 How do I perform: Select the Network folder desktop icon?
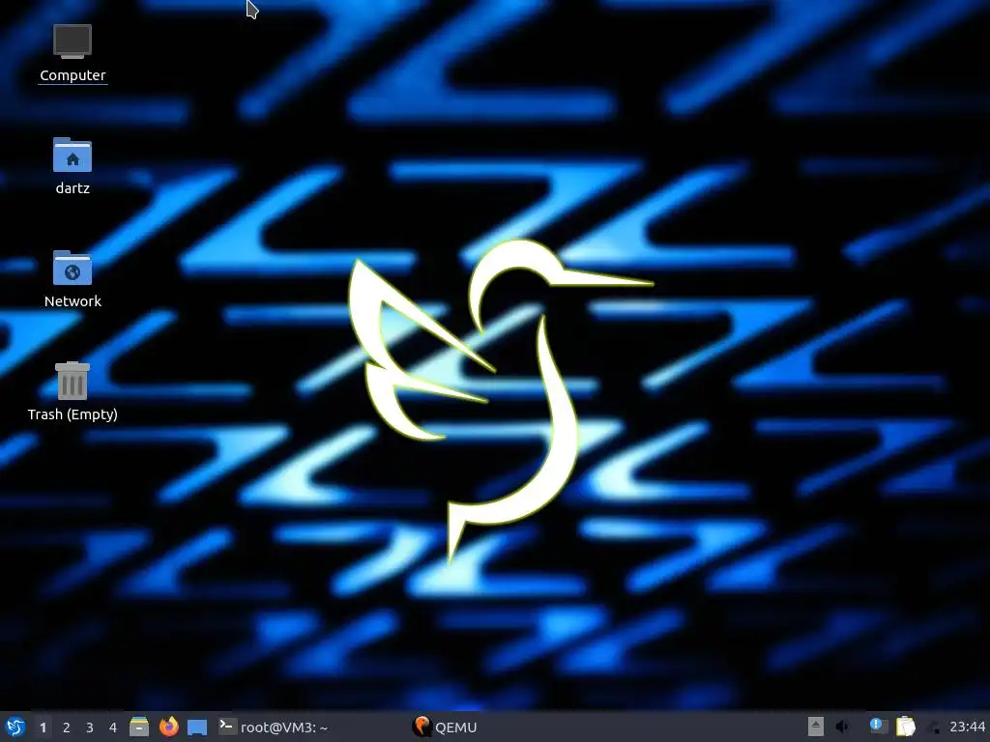72,279
